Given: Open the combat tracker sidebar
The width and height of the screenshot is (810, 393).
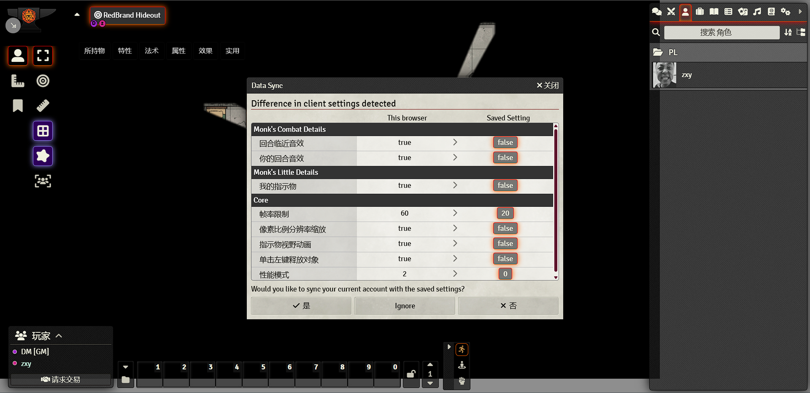Looking at the screenshot, I should (x=671, y=12).
